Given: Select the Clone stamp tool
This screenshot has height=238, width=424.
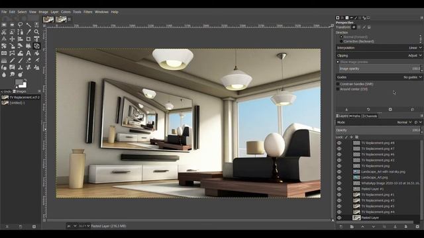Looking at the screenshot, I should tap(21, 67).
